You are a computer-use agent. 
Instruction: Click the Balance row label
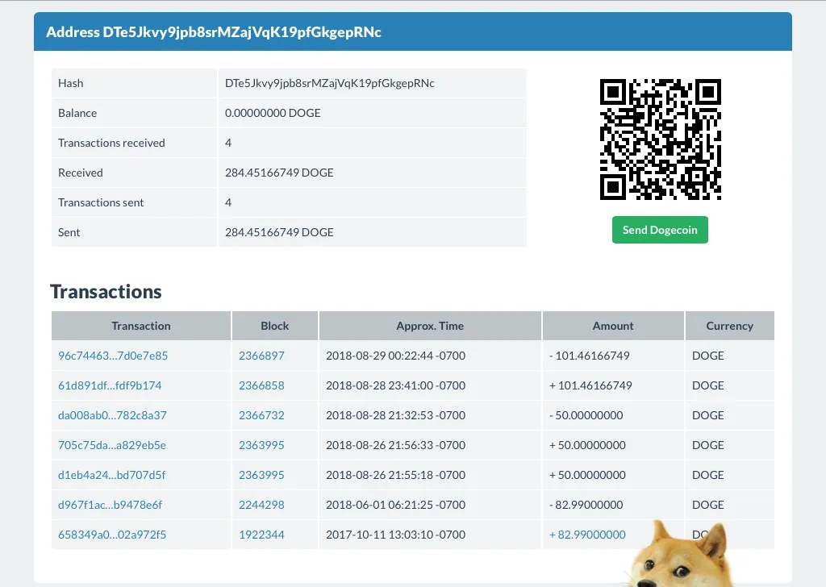(77, 113)
